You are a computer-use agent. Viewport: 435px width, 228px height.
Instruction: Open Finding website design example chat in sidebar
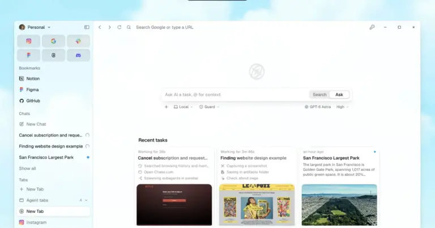pos(54,147)
